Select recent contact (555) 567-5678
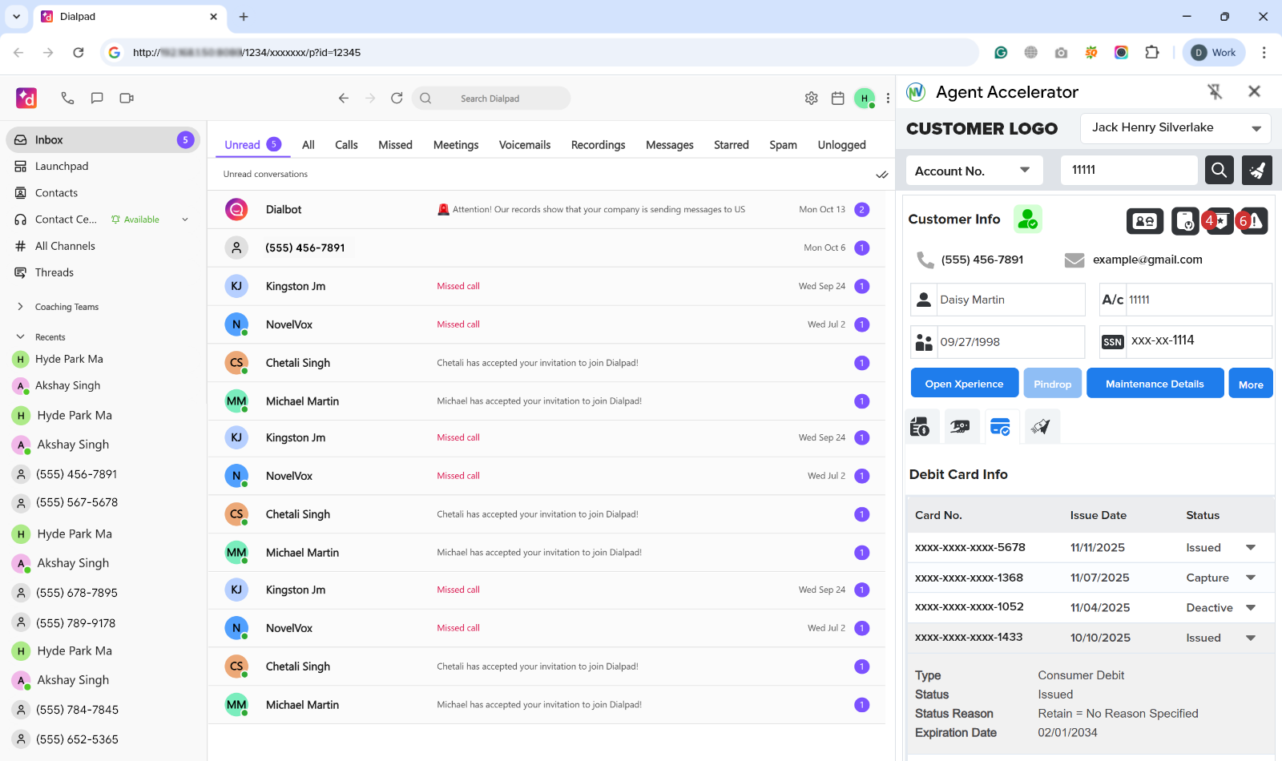Viewport: 1282px width, 761px height. 77,503
